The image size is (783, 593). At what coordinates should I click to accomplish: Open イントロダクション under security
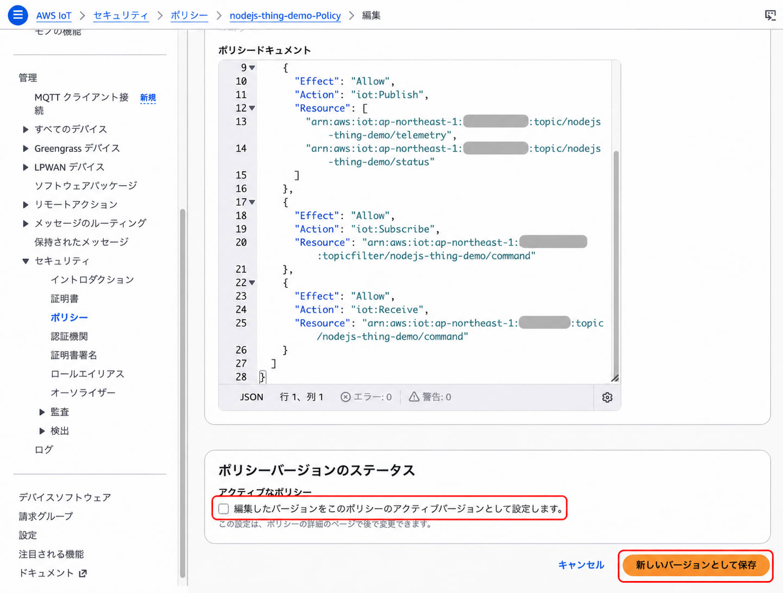click(92, 280)
